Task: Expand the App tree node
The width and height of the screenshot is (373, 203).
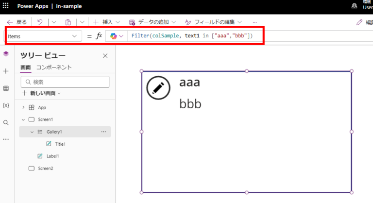Action: point(23,107)
